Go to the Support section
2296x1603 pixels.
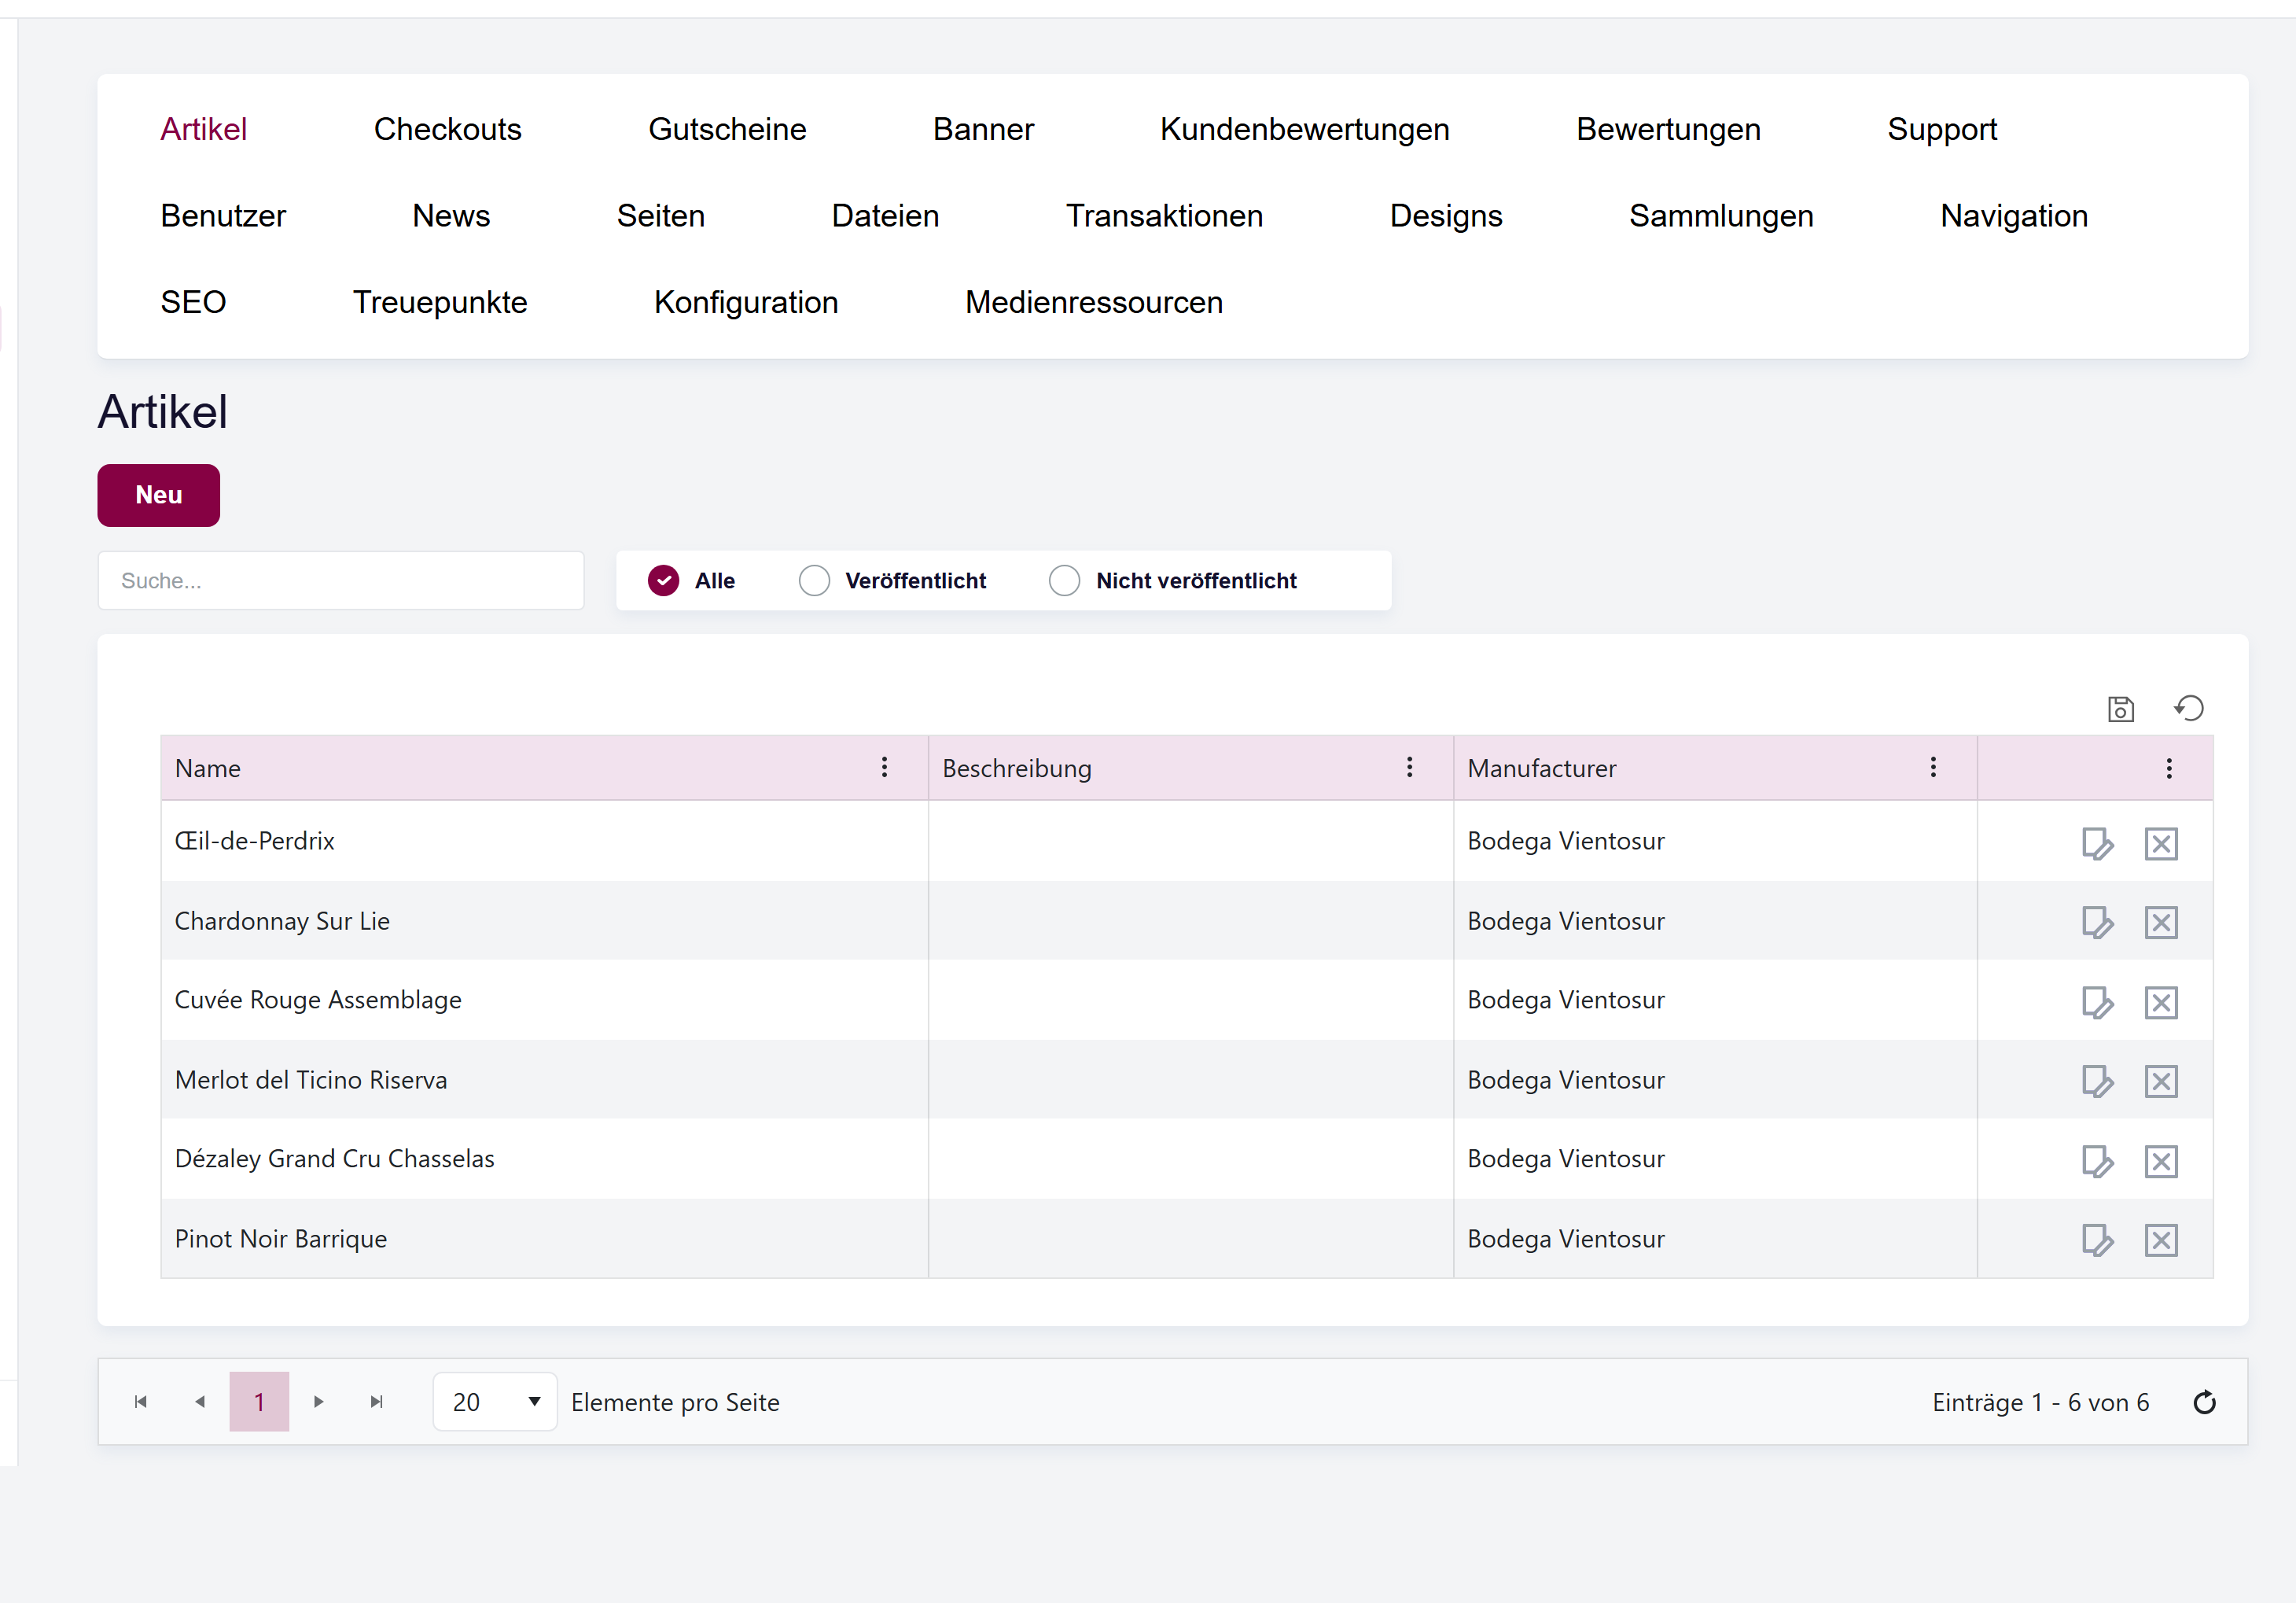point(1942,129)
